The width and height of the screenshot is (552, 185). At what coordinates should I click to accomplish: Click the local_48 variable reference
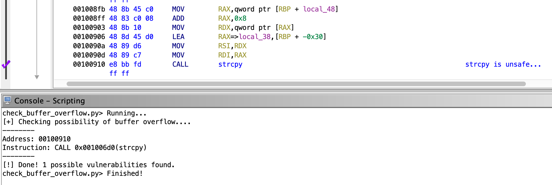click(x=319, y=9)
